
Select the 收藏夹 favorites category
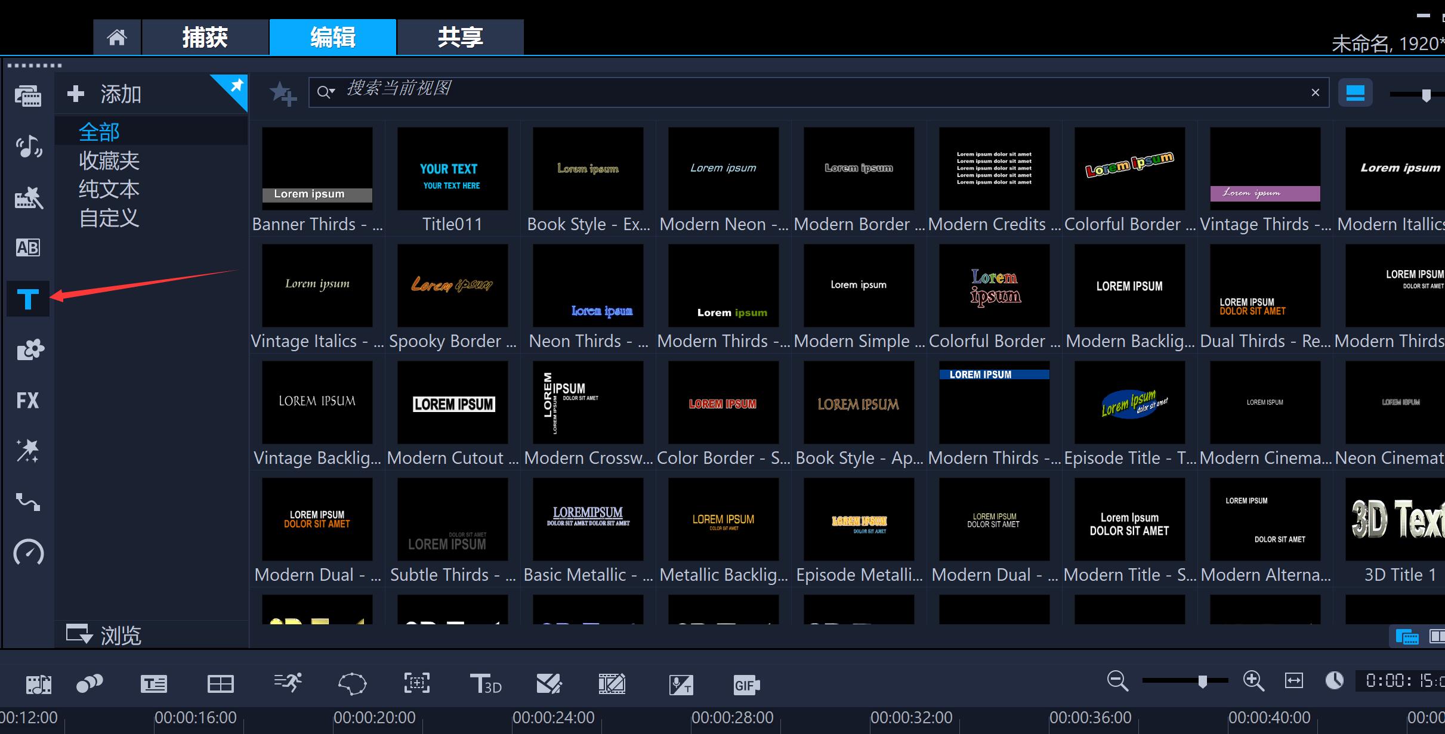point(109,160)
